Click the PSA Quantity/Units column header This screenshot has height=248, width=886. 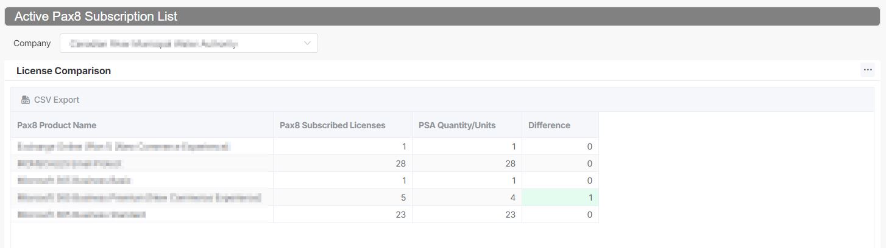(457, 125)
